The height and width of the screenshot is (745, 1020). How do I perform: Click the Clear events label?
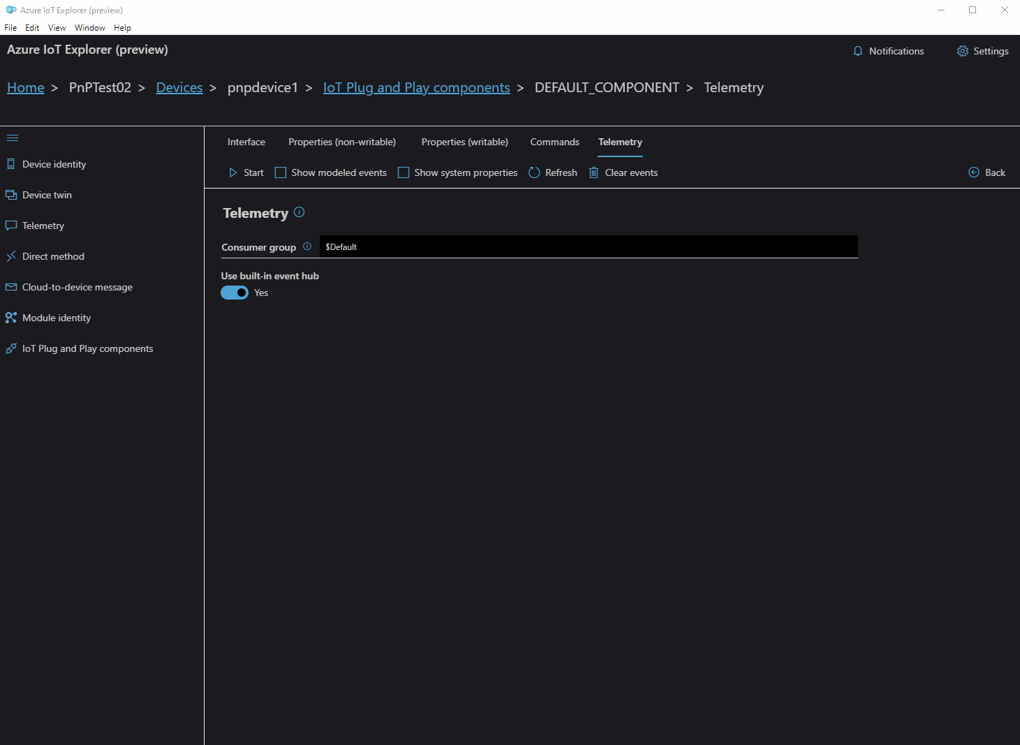click(x=631, y=172)
